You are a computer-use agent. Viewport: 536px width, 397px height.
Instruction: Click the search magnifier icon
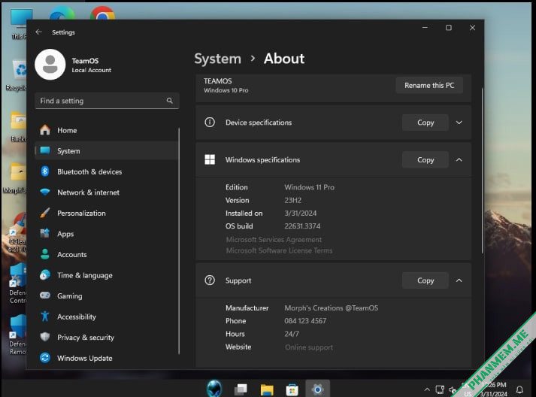(170, 101)
